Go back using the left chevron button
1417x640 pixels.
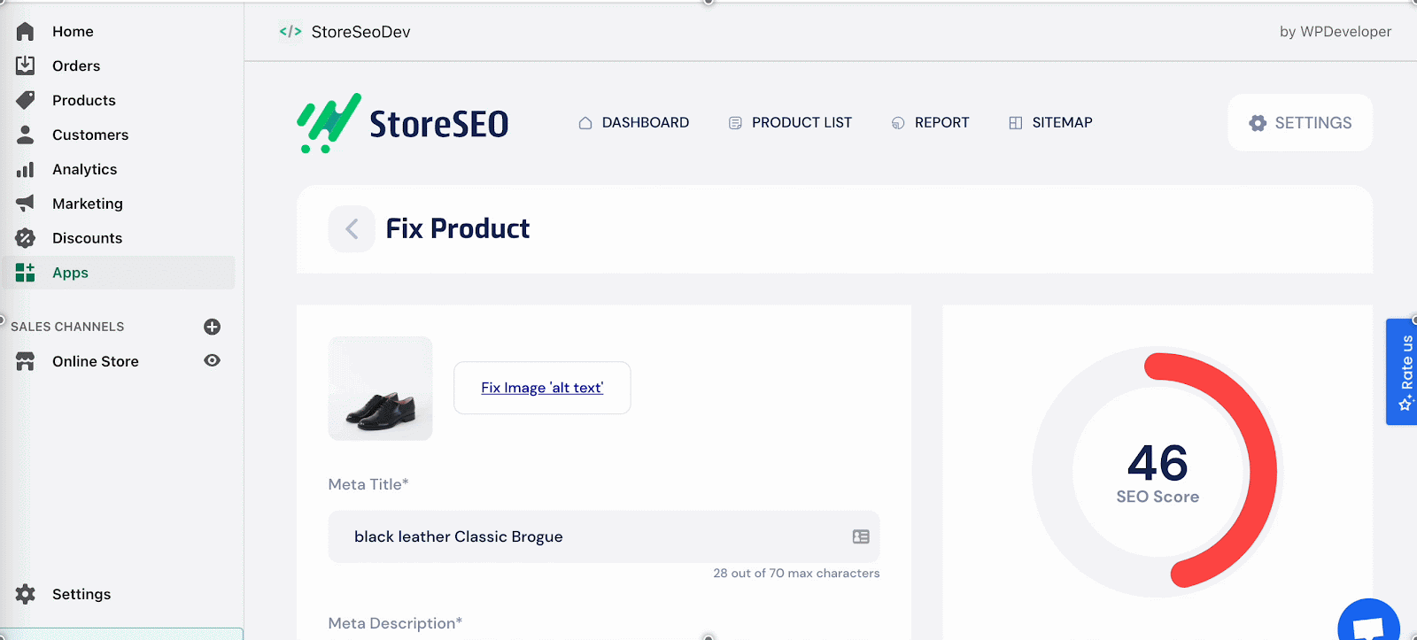(x=352, y=229)
